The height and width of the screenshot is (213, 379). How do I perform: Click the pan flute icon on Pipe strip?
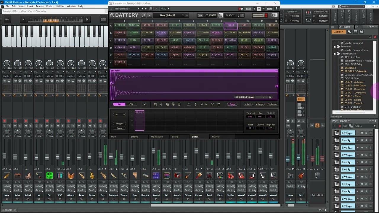pyautogui.click(x=135, y=176)
